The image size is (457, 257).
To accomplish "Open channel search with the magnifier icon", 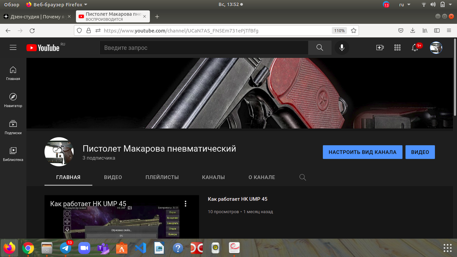I will tap(302, 177).
